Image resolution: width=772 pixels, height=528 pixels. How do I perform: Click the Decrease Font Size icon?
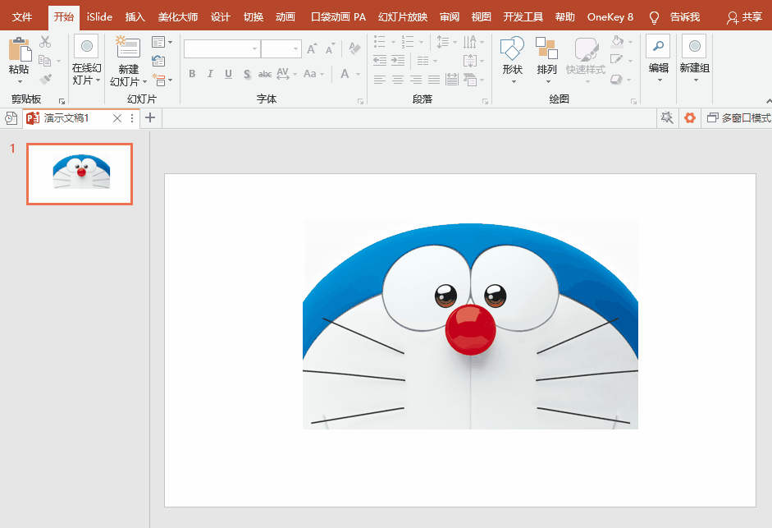[330, 48]
